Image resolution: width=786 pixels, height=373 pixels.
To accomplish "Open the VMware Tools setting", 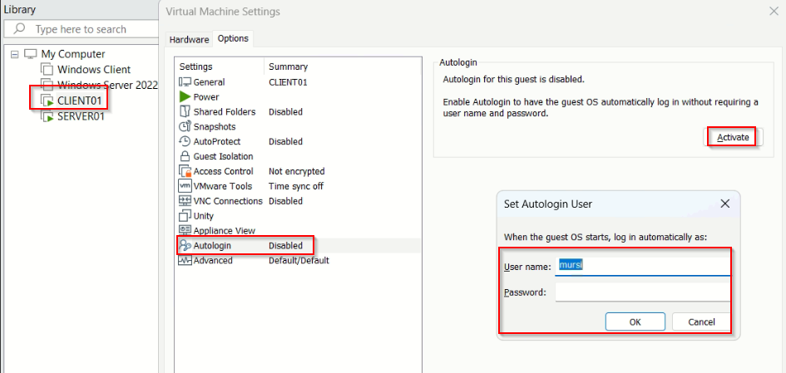I will click(299, 186).
